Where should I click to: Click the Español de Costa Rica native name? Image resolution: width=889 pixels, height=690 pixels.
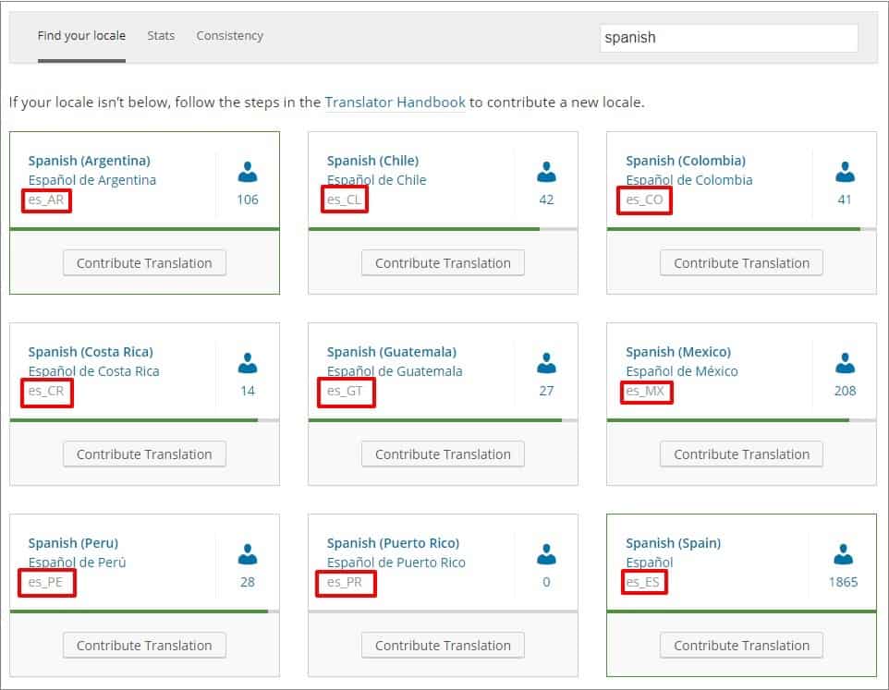(x=94, y=371)
